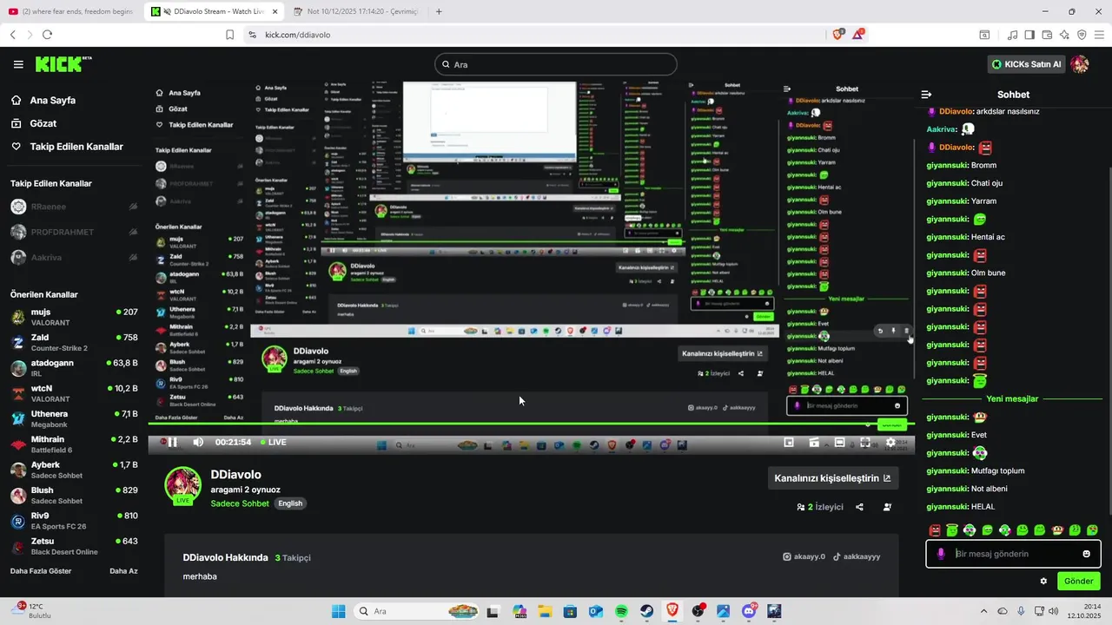The width and height of the screenshot is (1112, 625).
Task: Click the DDiavolo streamer avatar
Action: [x=183, y=485]
